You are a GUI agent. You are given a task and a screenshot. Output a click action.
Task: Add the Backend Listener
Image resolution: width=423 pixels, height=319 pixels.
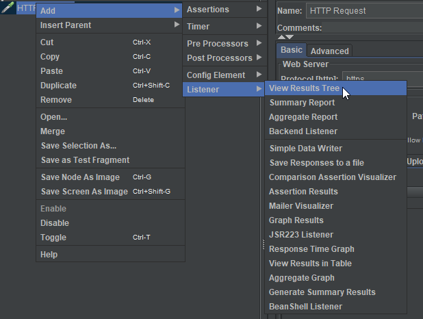303,131
